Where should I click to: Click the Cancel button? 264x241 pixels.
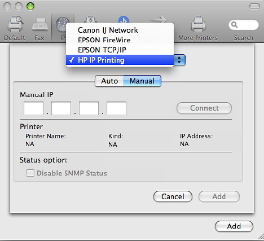[173, 196]
